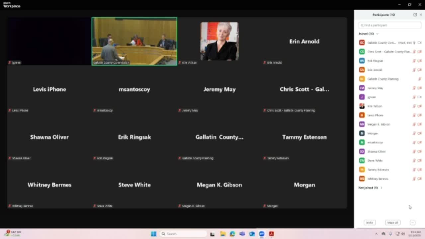Screen dimensions: 425x239
Task: Click jgreen name in participants list
Action: (372, 97)
